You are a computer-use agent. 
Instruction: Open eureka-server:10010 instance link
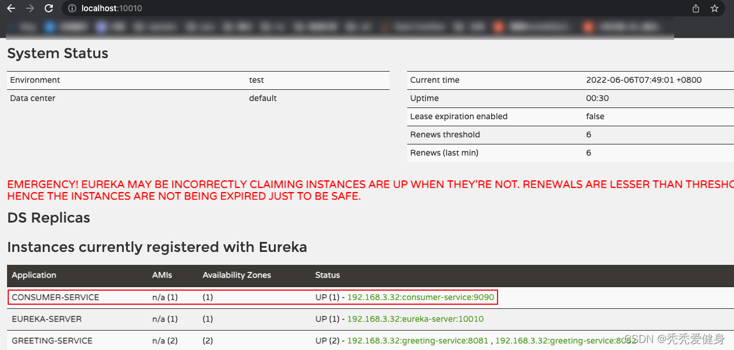[x=415, y=319]
